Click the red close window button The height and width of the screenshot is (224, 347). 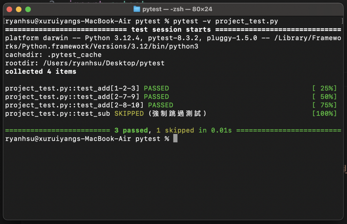click(9, 9)
